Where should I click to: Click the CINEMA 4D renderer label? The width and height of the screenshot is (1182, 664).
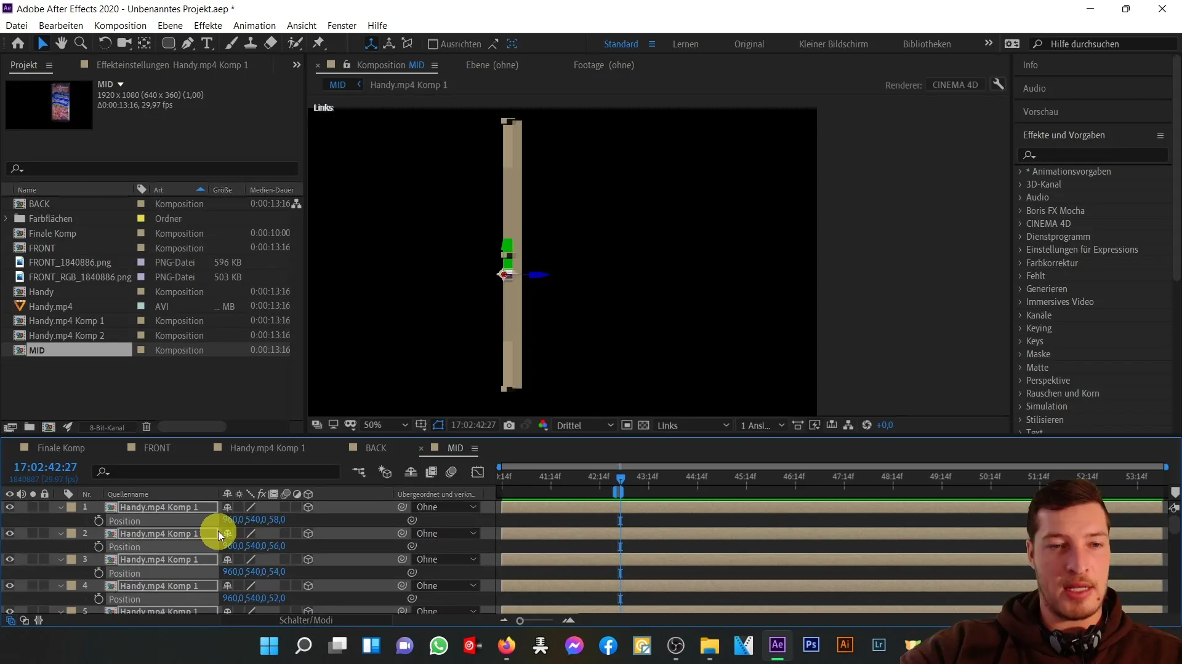(x=954, y=84)
